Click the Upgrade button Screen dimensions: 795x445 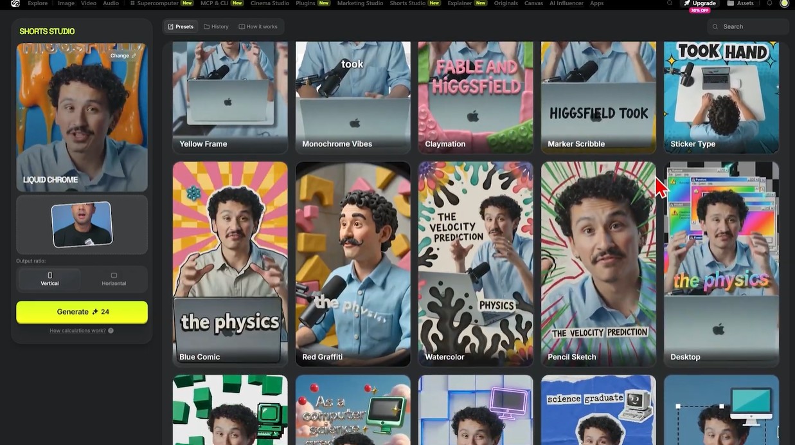(699, 3)
